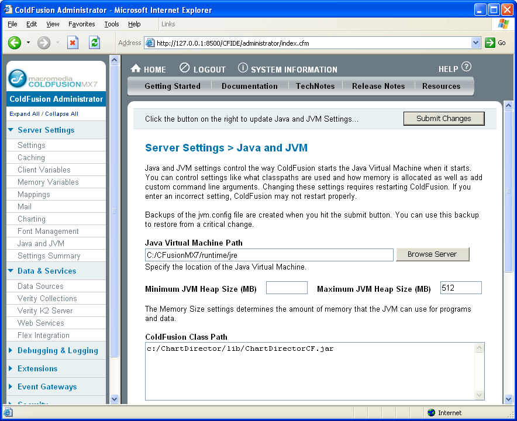Click the ColdFusion MX7 logo
This screenshot has width=517, height=421.
(x=53, y=79)
